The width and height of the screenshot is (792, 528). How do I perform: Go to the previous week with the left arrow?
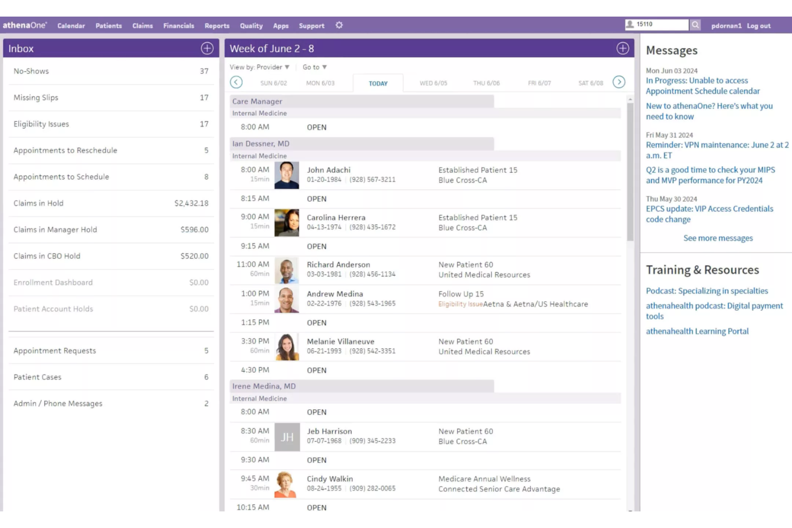click(x=236, y=82)
